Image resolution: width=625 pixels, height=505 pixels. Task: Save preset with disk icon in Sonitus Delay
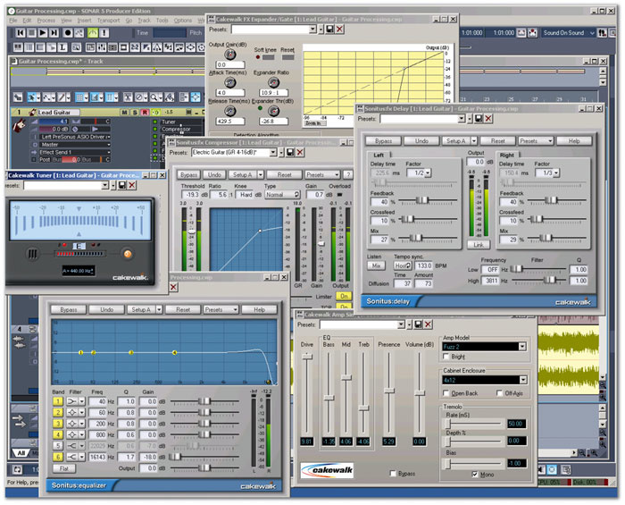pyautogui.click(x=479, y=119)
